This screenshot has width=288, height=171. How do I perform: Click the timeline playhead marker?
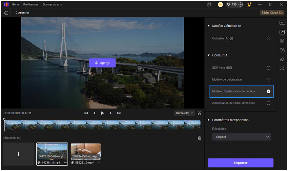[x=4, y=120]
